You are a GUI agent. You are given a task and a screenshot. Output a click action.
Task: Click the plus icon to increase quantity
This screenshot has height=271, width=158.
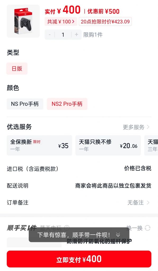77,35
